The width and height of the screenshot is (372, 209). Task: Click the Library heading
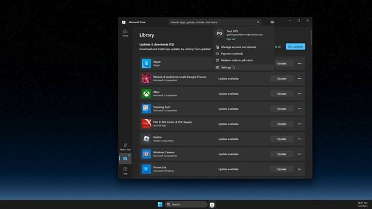(146, 35)
